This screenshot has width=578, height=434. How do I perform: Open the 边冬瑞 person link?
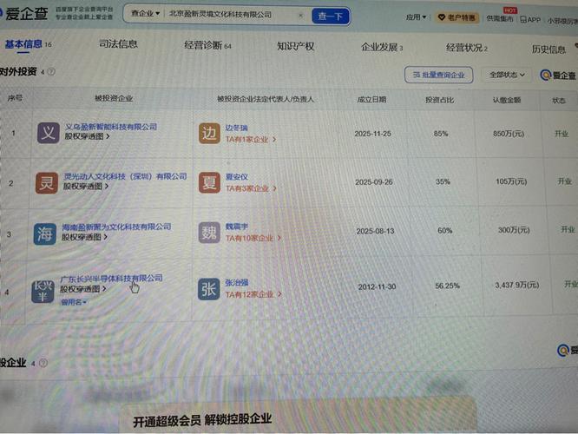(x=236, y=128)
